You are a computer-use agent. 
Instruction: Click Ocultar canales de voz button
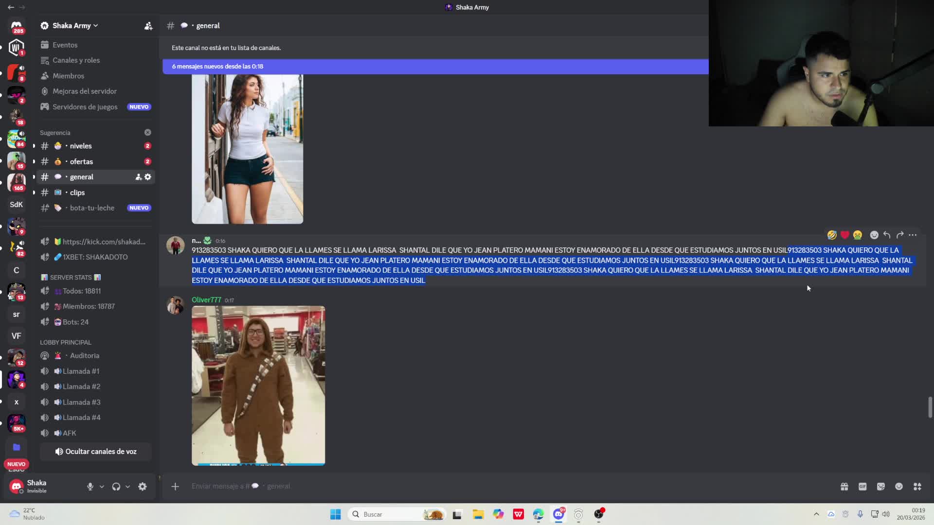pyautogui.click(x=96, y=452)
